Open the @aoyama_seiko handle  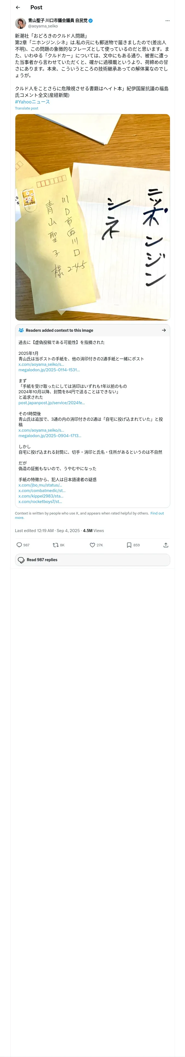click(43, 26)
